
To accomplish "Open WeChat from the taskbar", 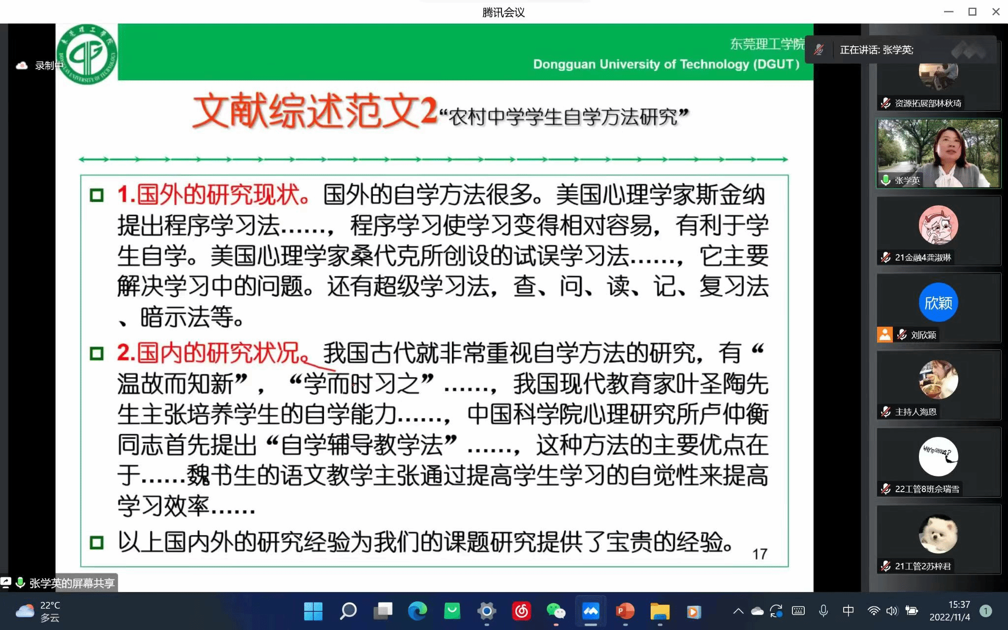I will point(556,611).
